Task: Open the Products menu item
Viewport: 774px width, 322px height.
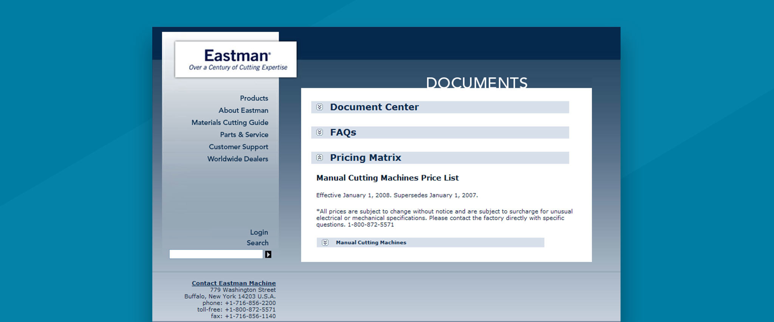Action: [x=254, y=98]
